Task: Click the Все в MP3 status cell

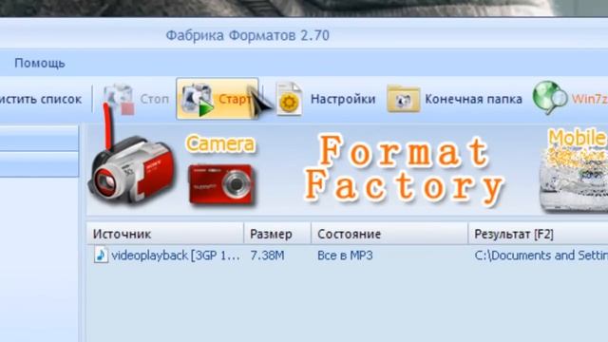Action: point(345,256)
